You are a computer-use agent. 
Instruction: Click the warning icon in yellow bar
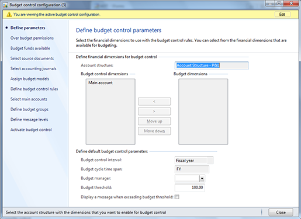9,15
